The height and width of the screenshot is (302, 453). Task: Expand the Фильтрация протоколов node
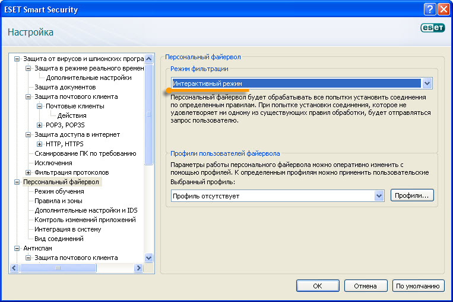coord(28,172)
